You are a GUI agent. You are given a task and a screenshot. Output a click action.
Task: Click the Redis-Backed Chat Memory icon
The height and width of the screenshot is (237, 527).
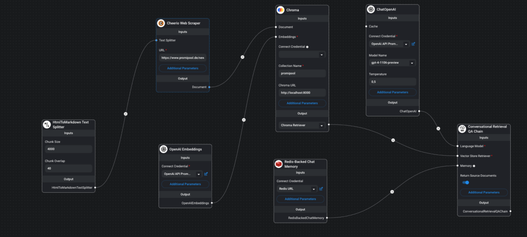(x=278, y=164)
